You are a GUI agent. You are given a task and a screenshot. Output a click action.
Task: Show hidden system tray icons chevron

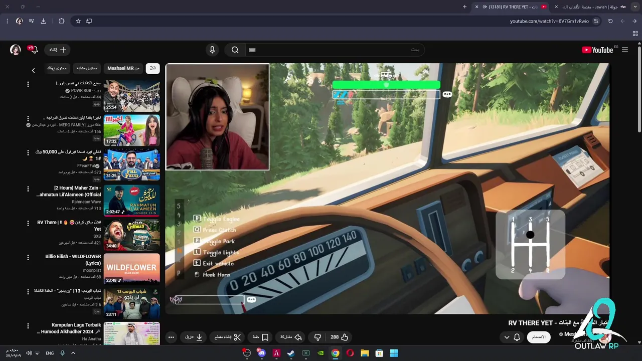[73, 353]
